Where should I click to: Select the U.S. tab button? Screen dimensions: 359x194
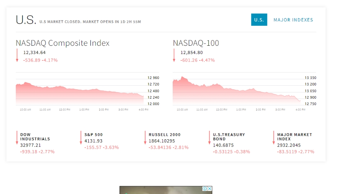click(x=259, y=20)
